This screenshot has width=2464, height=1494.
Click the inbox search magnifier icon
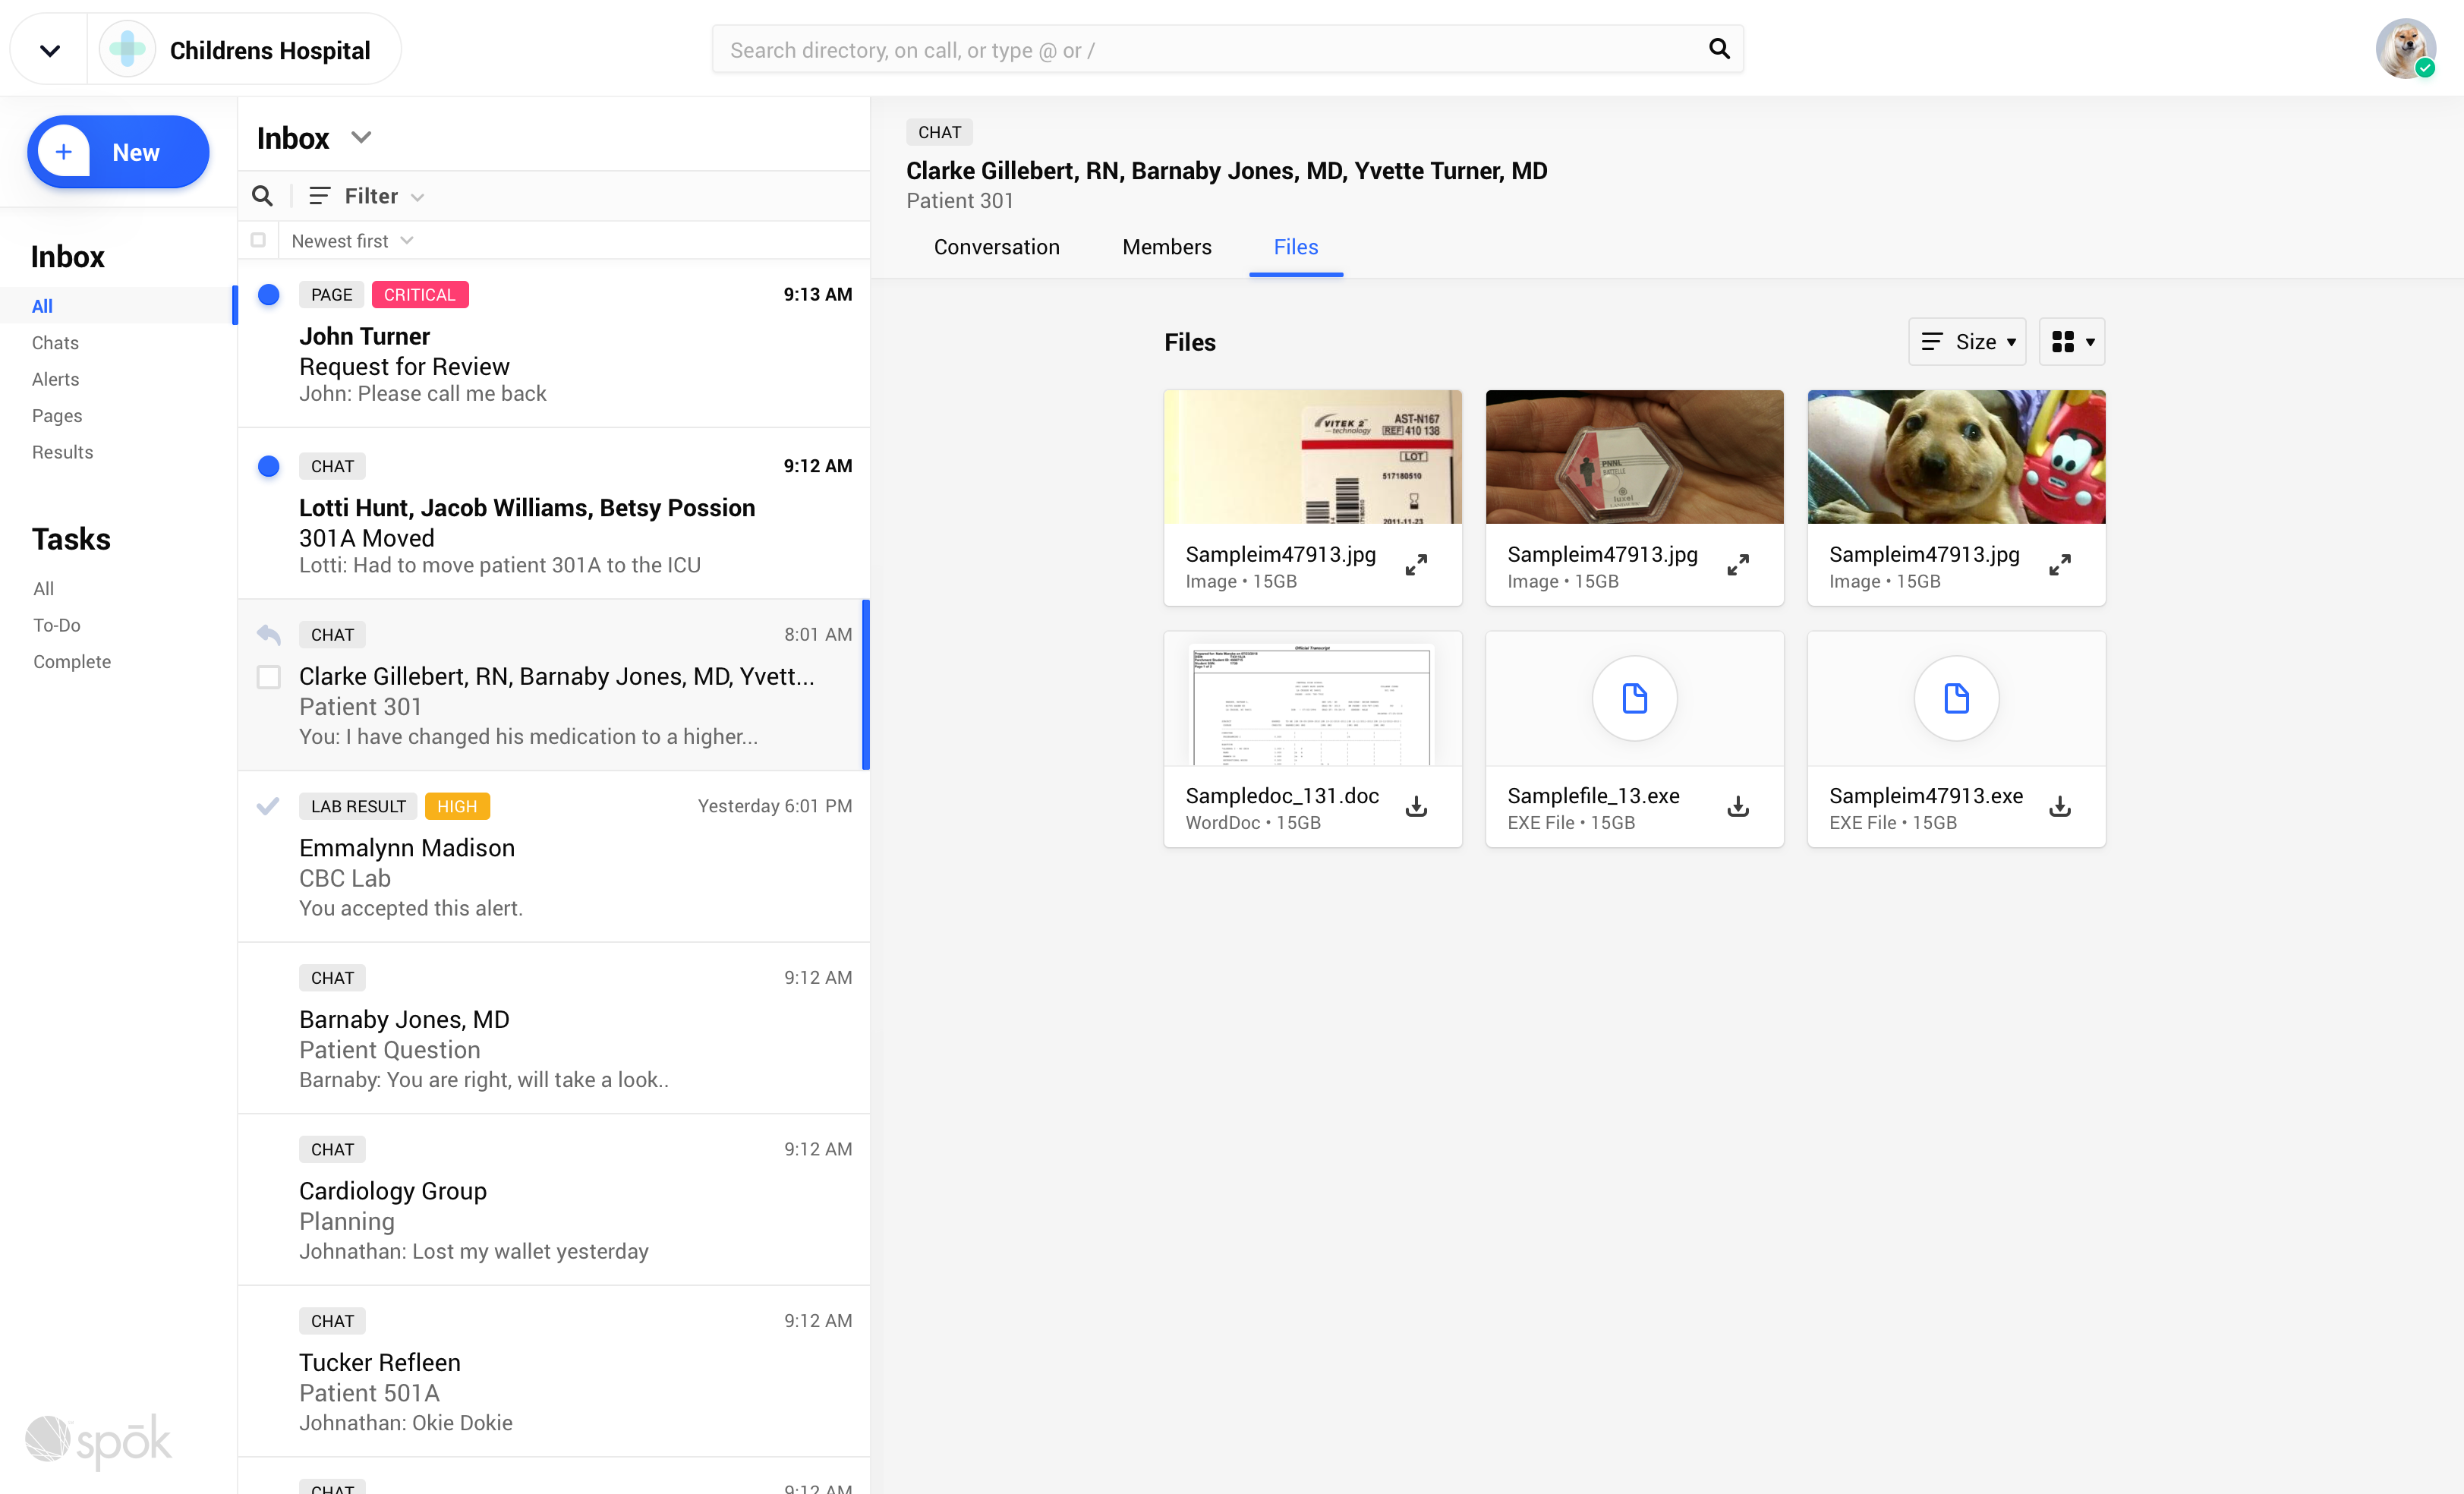pyautogui.click(x=262, y=196)
